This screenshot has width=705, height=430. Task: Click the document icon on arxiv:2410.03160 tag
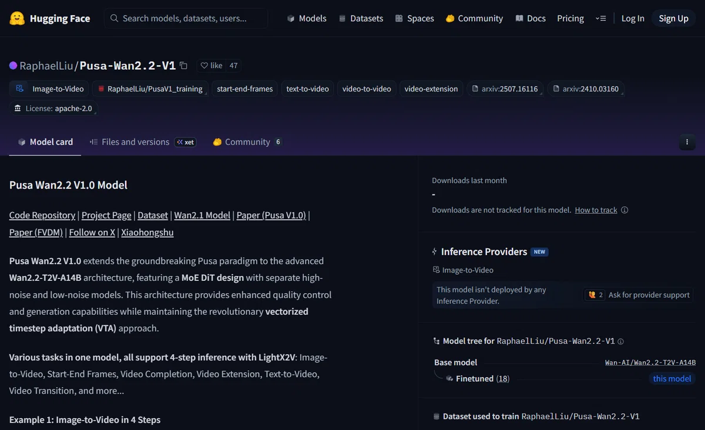[x=556, y=89]
